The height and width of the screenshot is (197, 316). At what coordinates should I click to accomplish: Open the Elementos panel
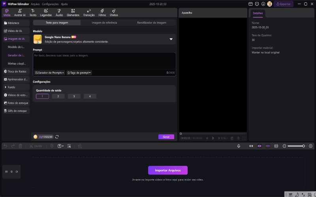point(73,13)
